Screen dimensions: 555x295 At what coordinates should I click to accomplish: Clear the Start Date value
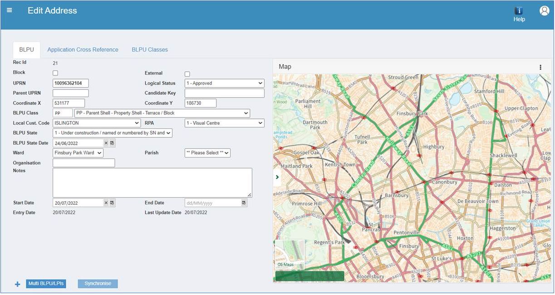[106, 203]
